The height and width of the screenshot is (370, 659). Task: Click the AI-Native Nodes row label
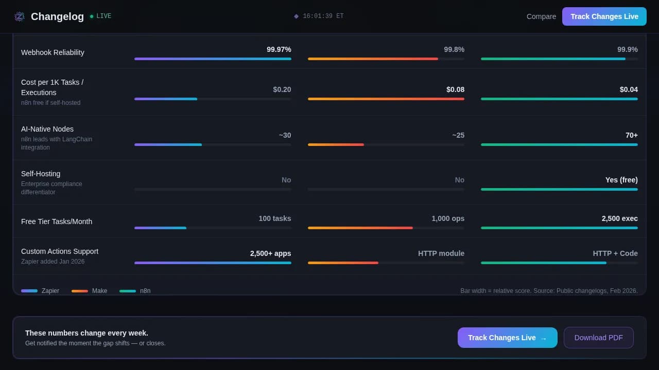point(47,129)
